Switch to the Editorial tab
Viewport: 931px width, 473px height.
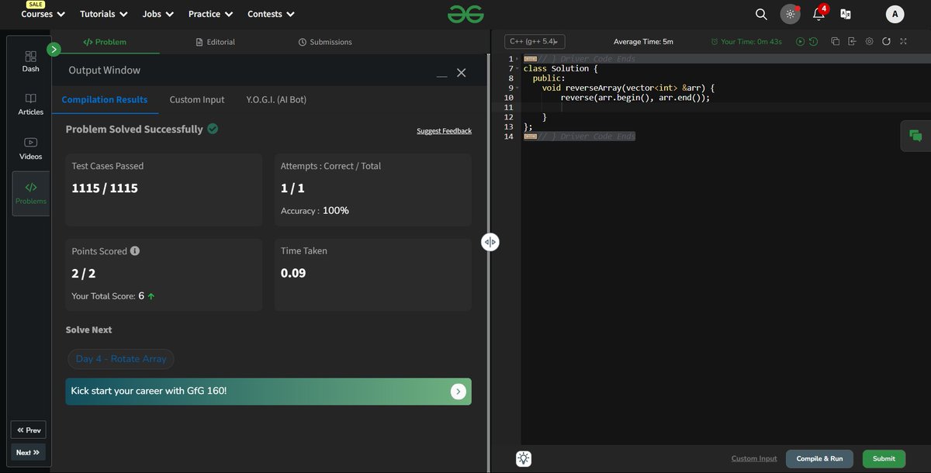click(x=215, y=42)
